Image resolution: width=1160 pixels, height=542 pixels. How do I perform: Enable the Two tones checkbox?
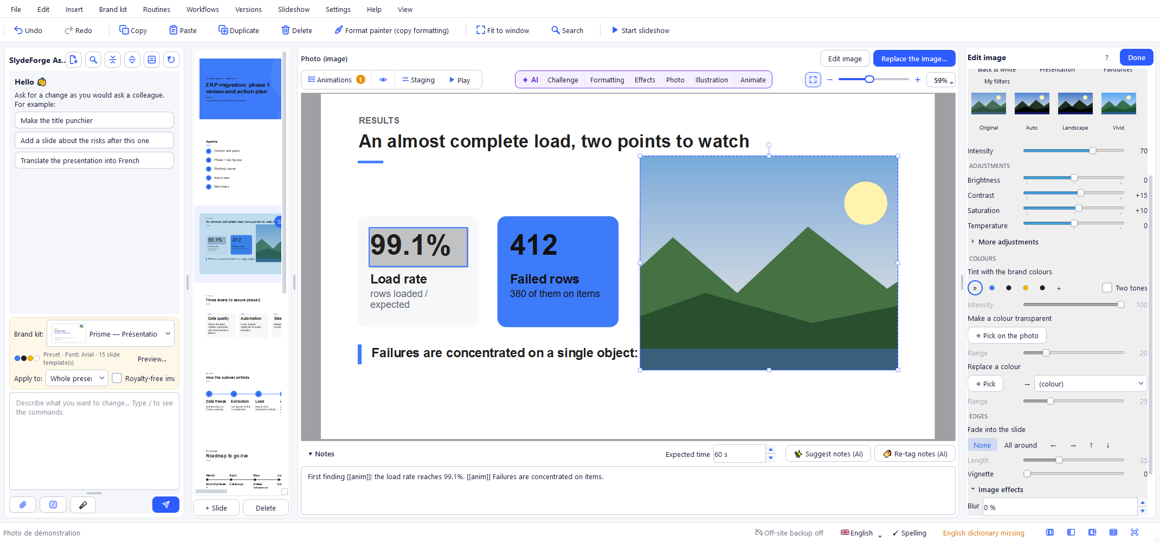(x=1107, y=288)
